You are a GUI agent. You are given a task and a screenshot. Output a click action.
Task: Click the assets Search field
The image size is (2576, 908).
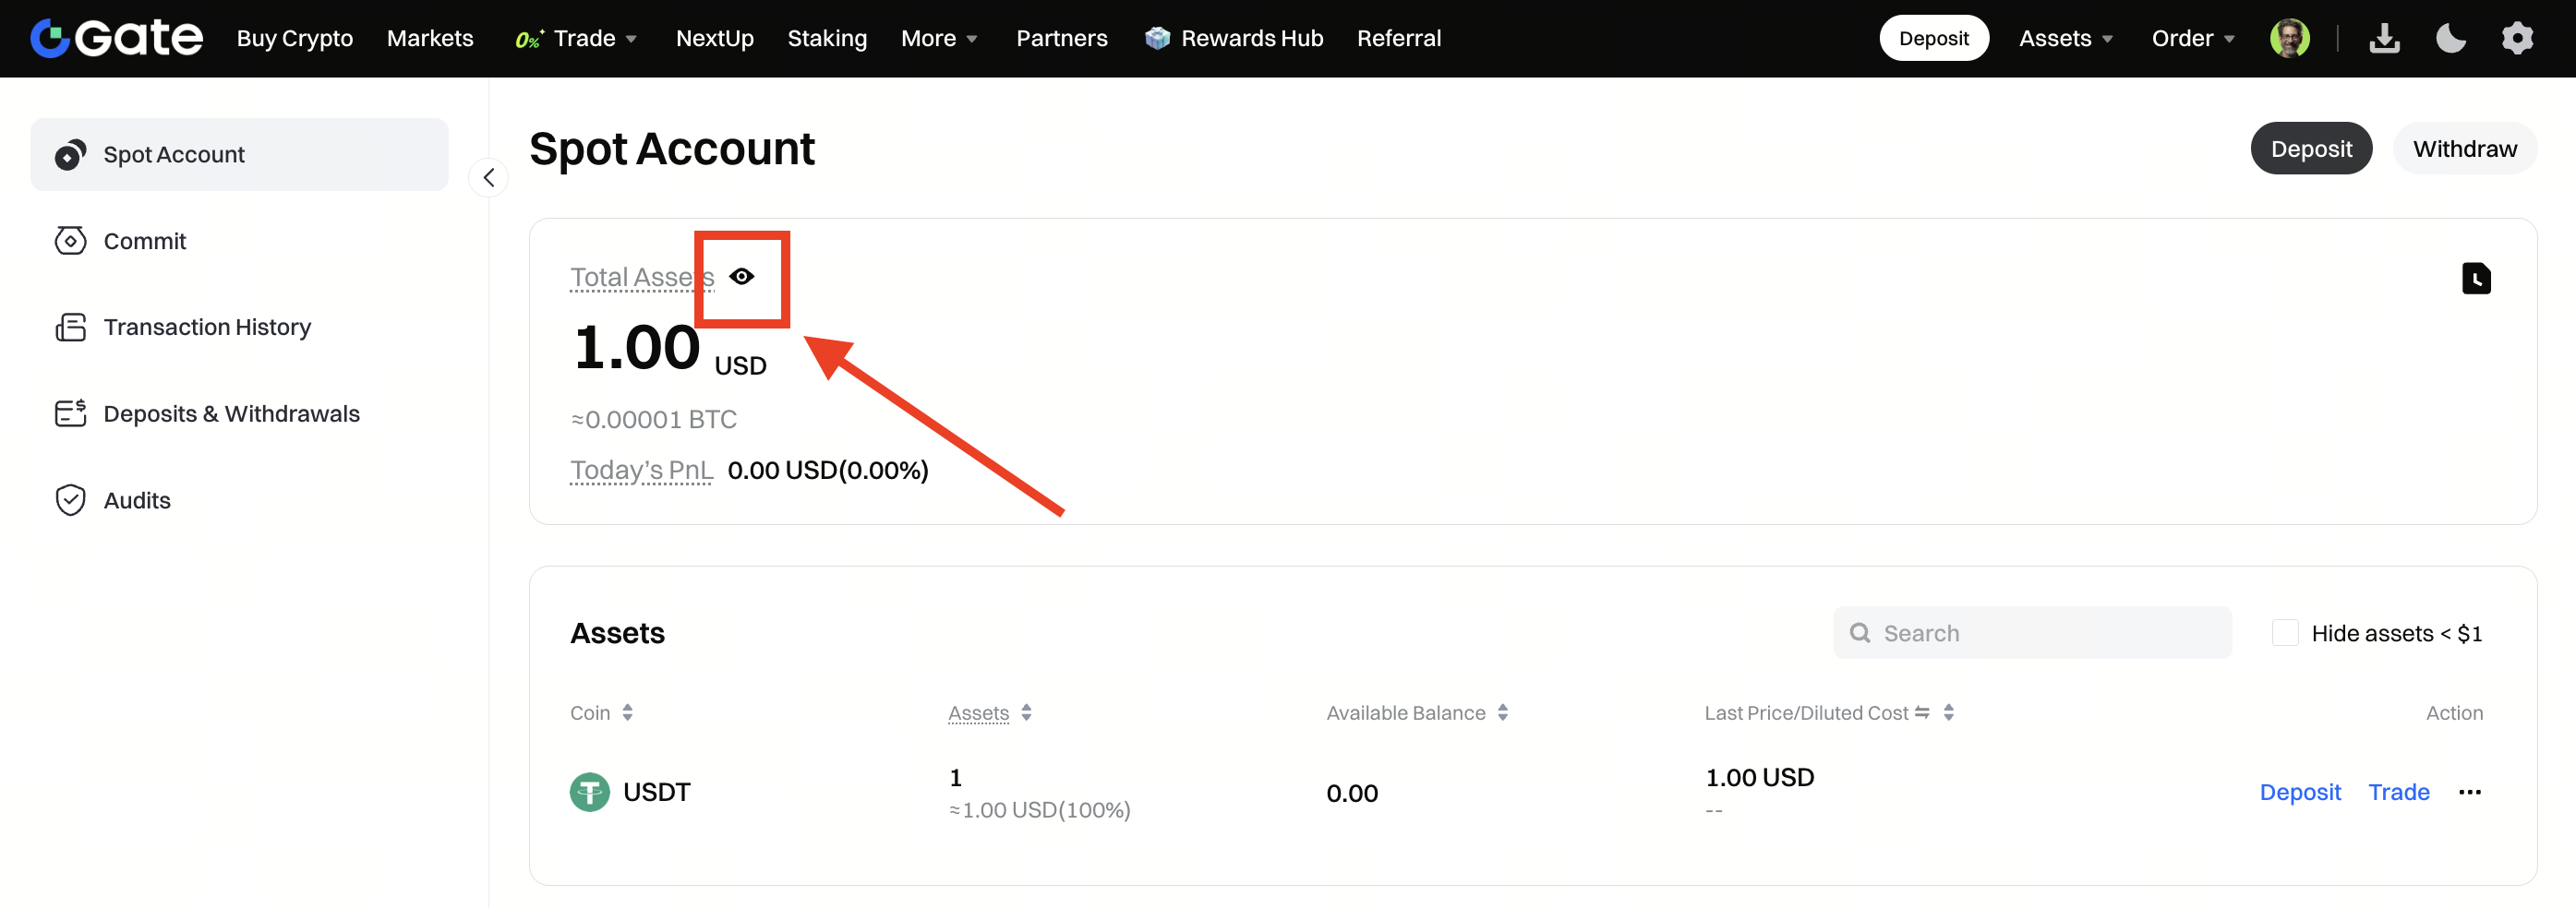(x=2040, y=632)
